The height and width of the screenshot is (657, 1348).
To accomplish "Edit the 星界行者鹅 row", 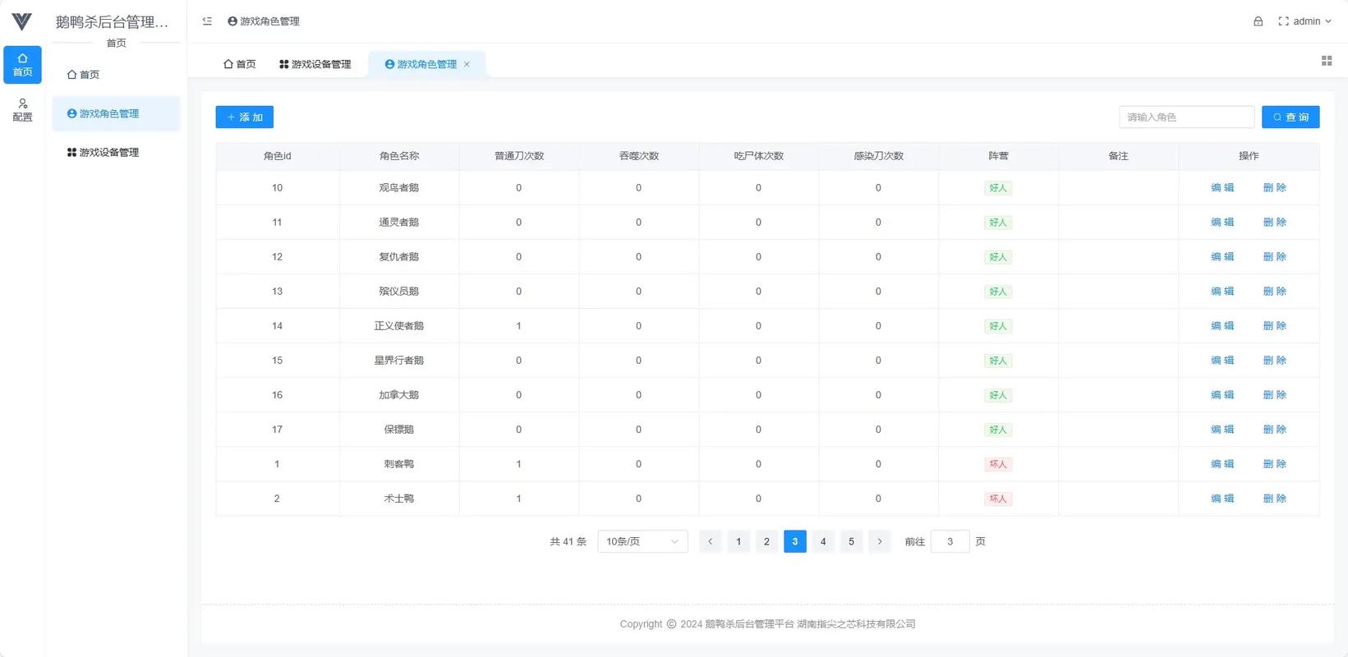I will click(x=1222, y=361).
